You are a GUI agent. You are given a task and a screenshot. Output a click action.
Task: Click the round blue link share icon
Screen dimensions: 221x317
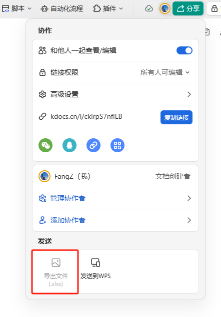93,145
